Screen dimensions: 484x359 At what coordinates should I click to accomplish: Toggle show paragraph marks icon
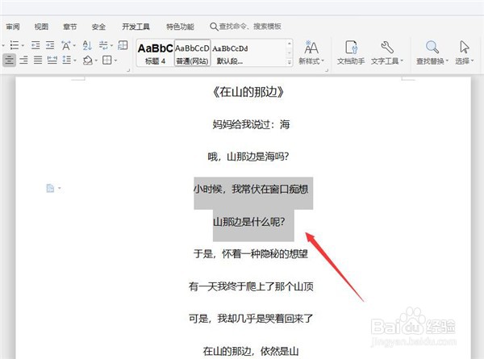point(103,45)
